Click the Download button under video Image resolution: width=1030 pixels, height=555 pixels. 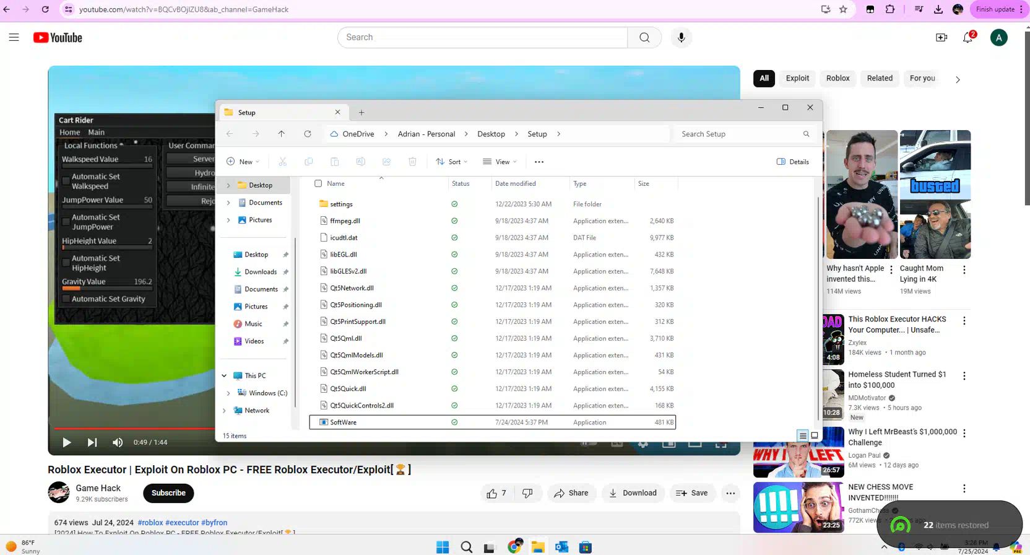coord(633,493)
